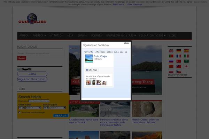
Task: Select the Saudi Arabian flag language
Action: coord(186,61)
